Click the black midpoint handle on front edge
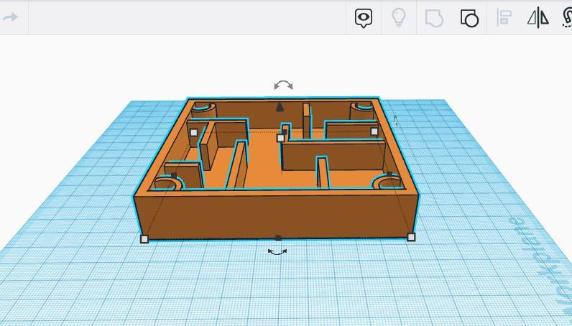Image resolution: width=572 pixels, height=326 pixels. [278, 238]
